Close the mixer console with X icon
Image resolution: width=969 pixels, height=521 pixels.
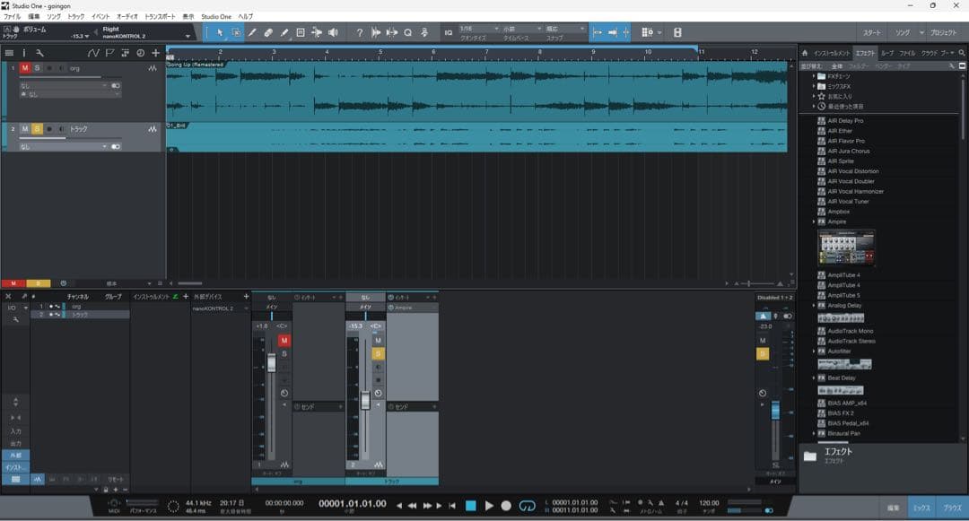[x=9, y=296]
